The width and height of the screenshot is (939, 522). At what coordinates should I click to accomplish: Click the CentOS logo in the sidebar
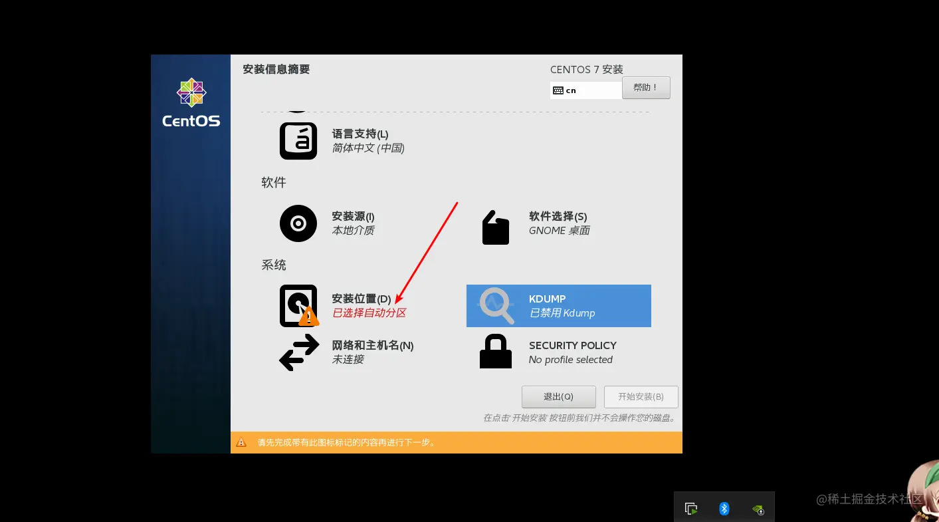pos(191,102)
